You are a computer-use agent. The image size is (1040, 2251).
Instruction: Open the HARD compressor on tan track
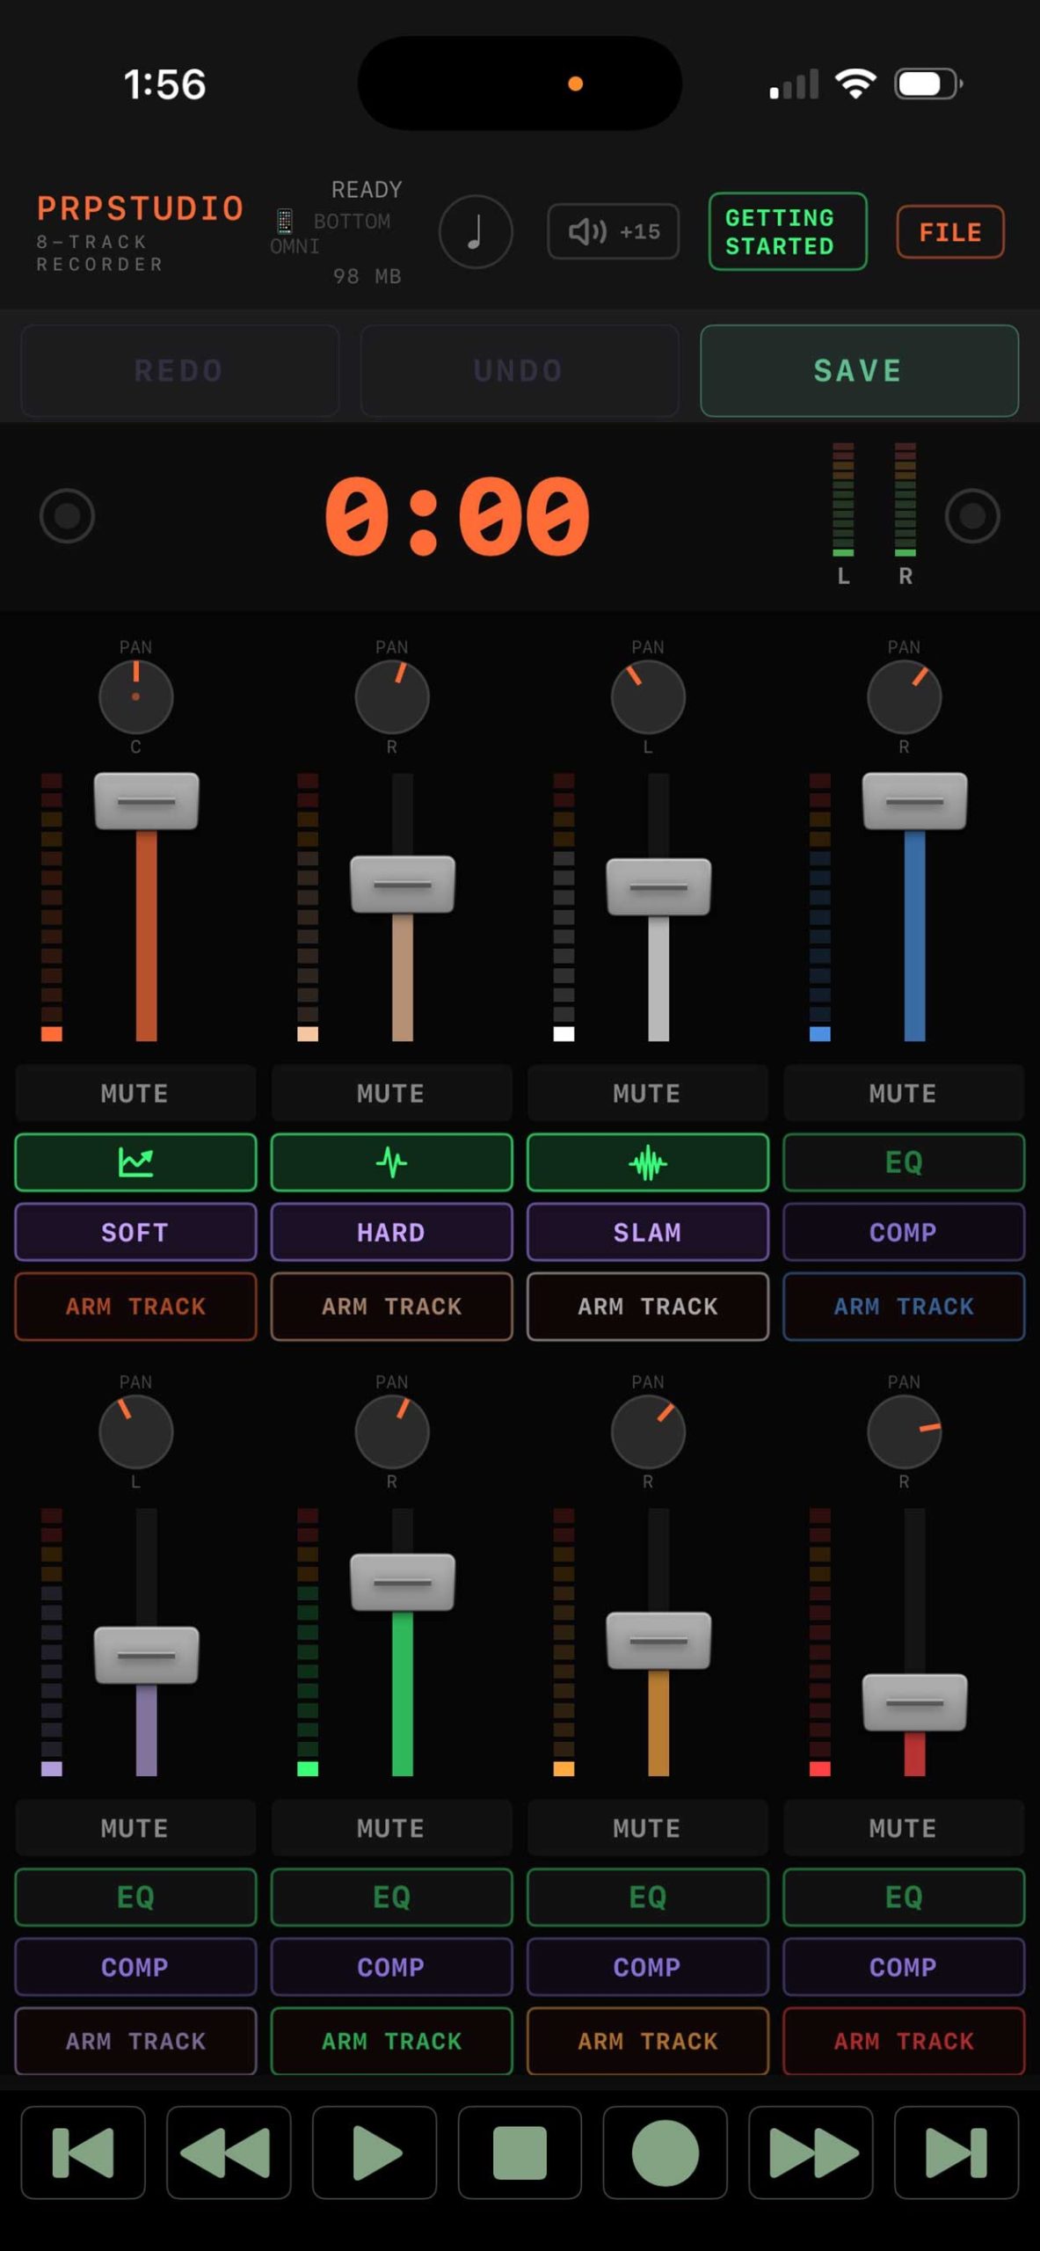point(391,1232)
